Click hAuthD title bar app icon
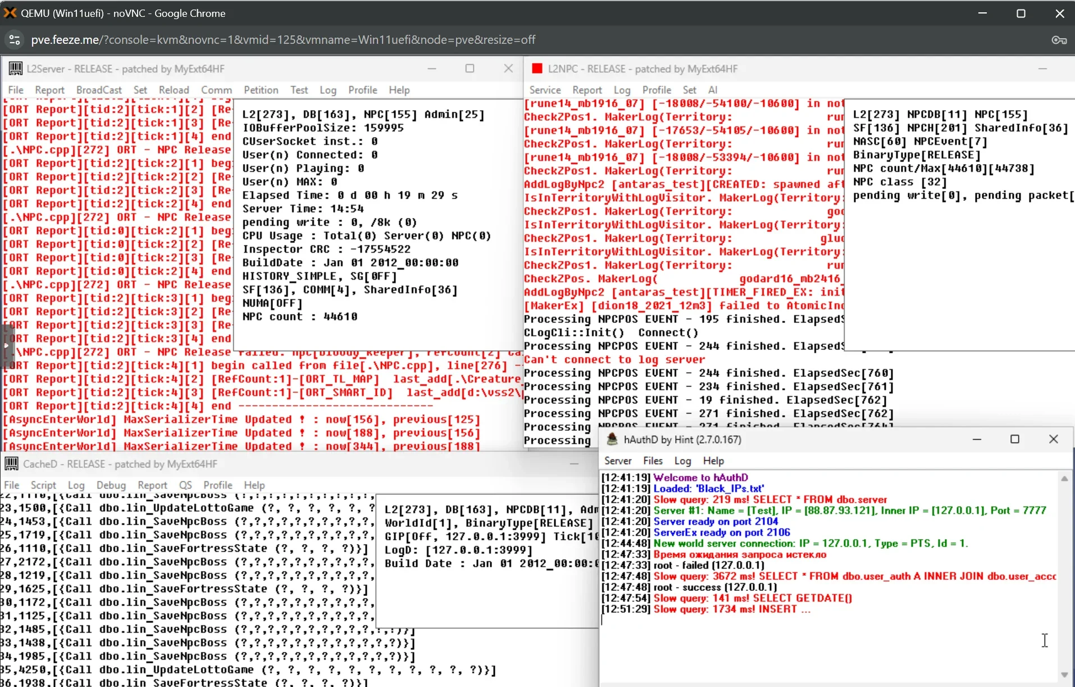The width and height of the screenshot is (1075, 687). [612, 439]
